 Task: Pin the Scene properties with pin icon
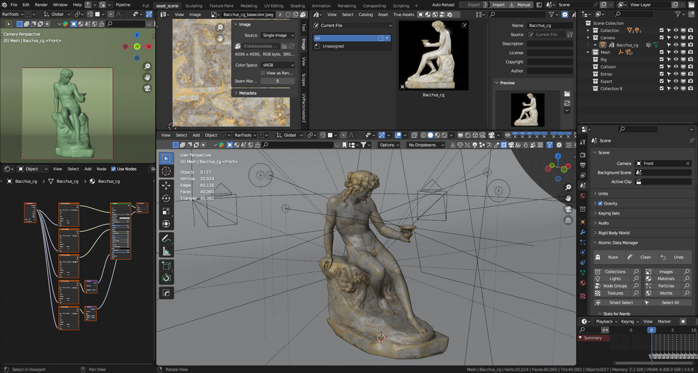coord(691,141)
